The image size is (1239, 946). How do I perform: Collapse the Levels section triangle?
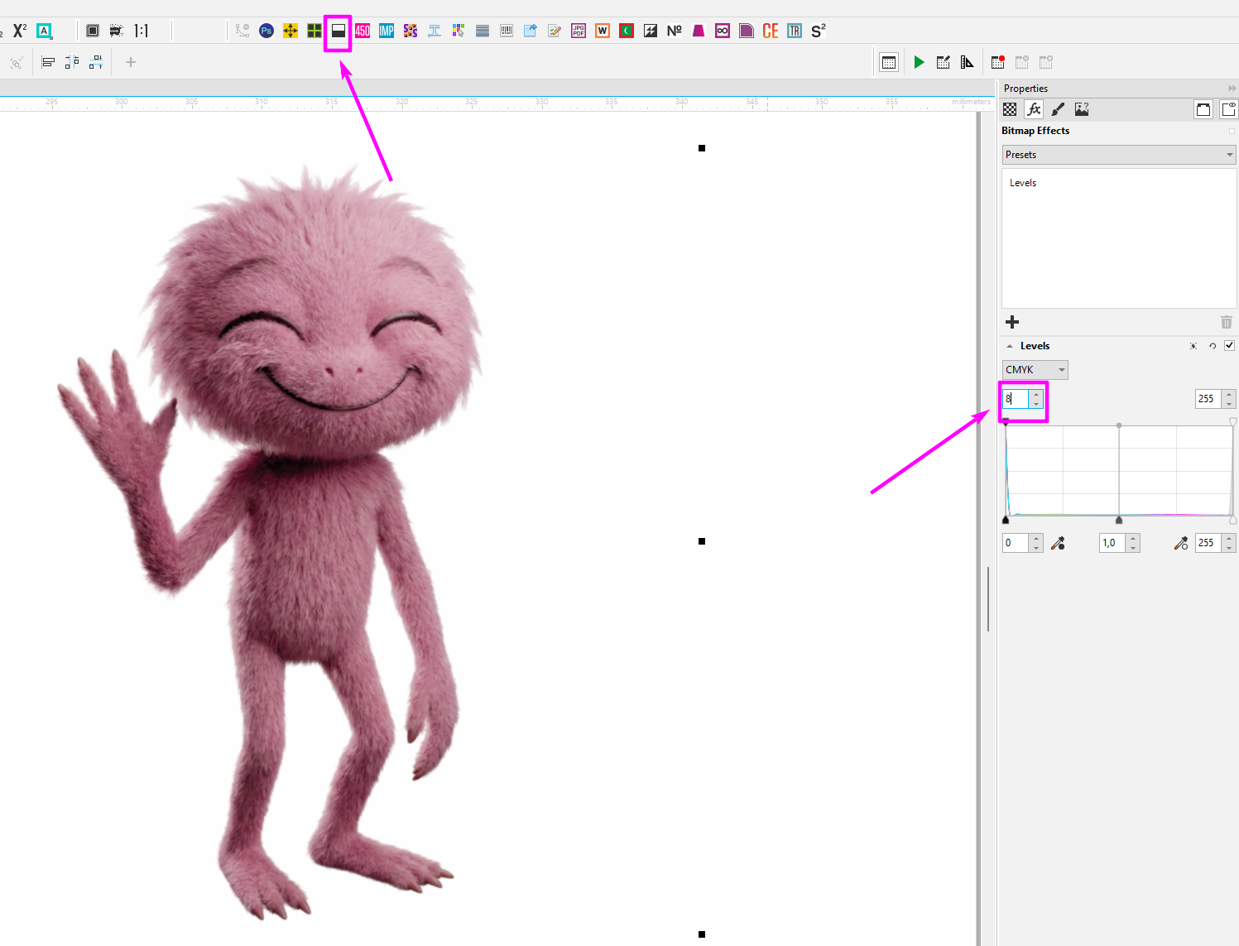pyautogui.click(x=1010, y=346)
